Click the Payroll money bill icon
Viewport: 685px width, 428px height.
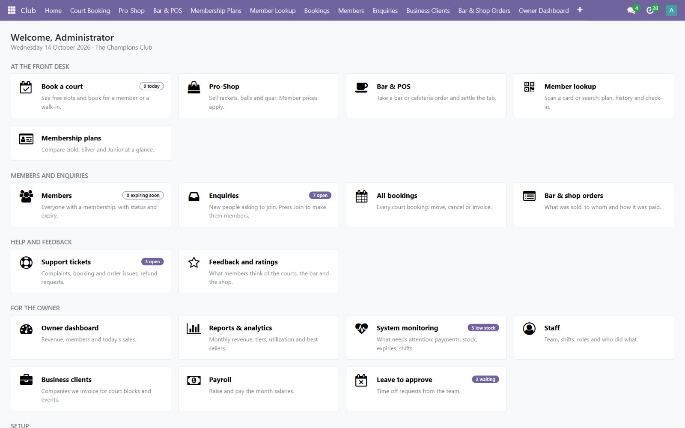194,380
